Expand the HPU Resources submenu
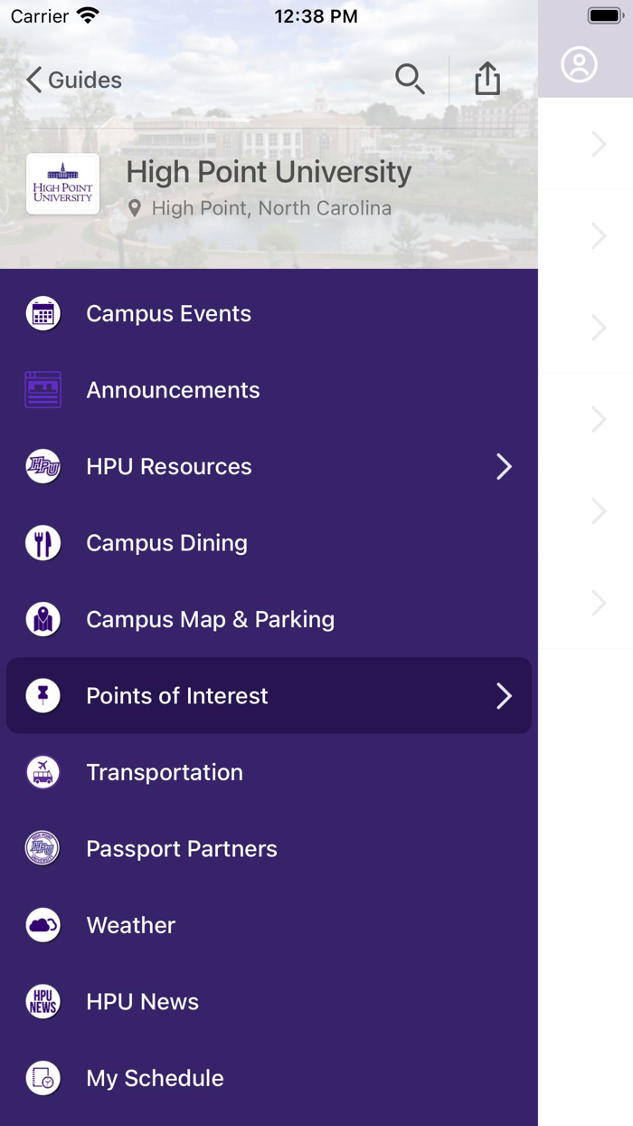Viewport: 633px width, 1126px height. (x=504, y=466)
